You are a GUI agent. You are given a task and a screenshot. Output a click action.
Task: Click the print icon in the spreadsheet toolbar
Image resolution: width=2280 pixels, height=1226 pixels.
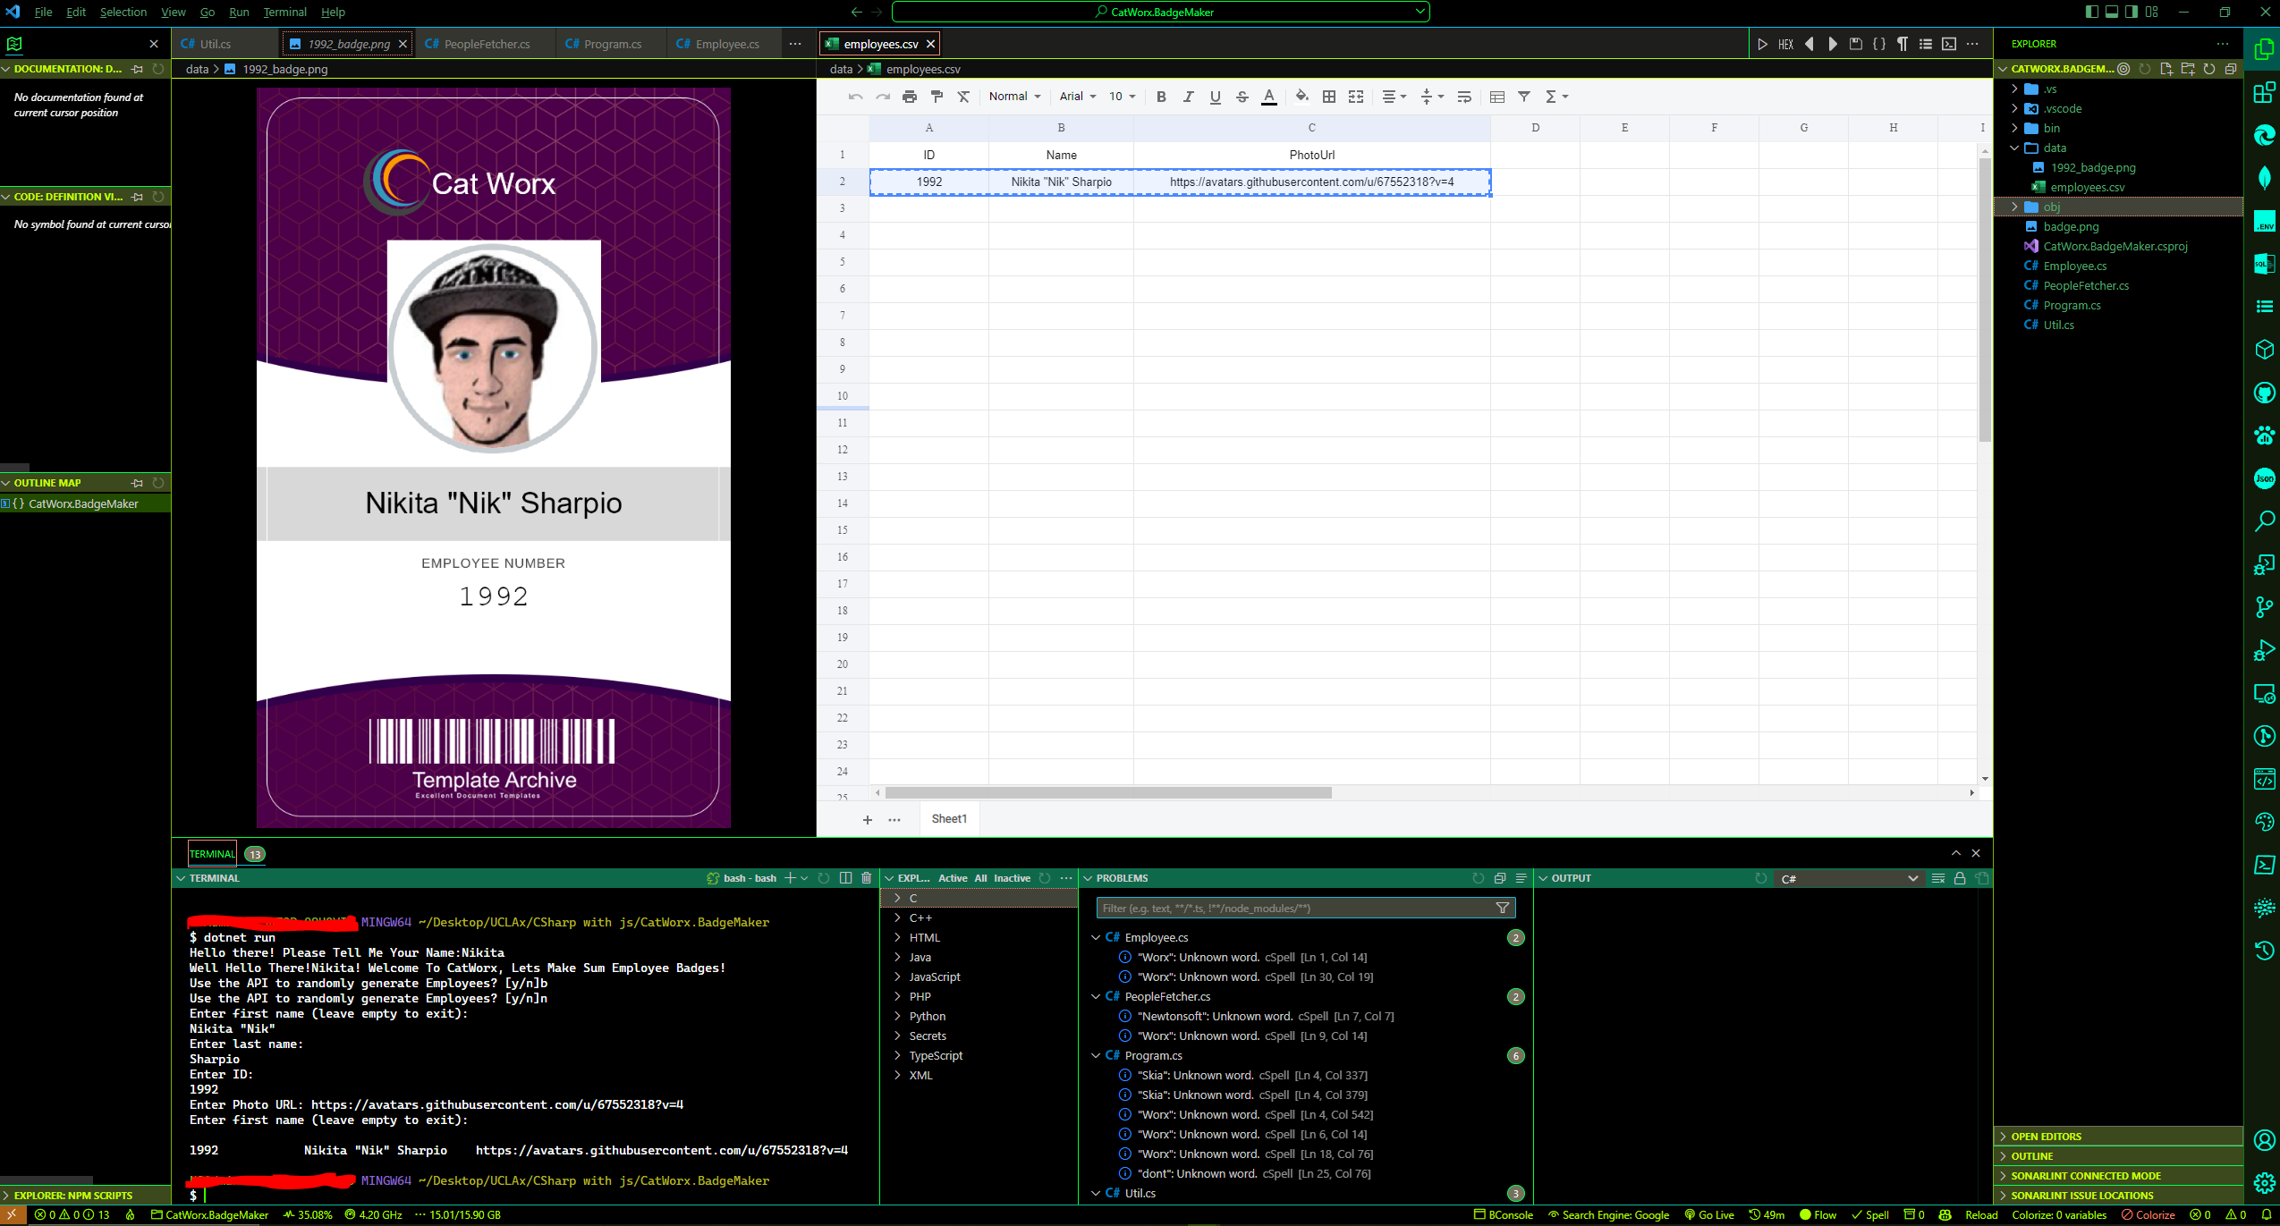[x=909, y=97]
